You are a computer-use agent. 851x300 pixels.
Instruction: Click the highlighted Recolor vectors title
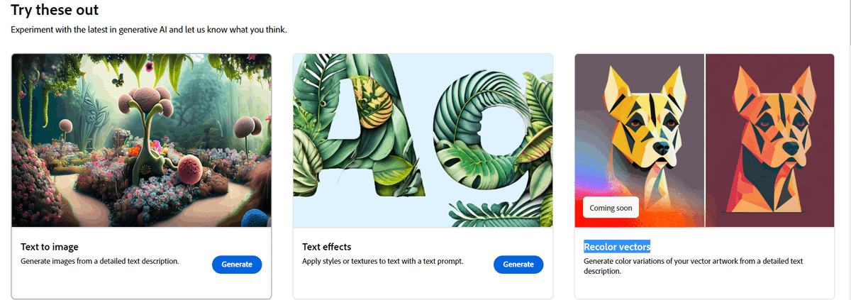tap(617, 247)
